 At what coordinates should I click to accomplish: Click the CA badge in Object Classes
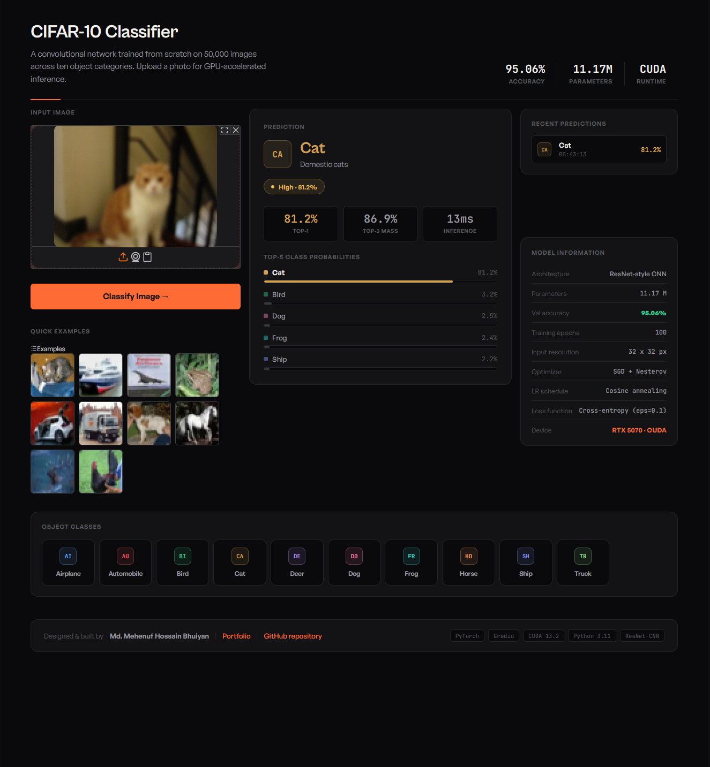[x=240, y=556]
